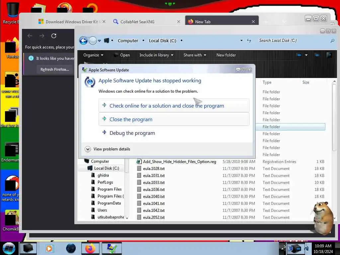Open address bar history dropdown arrow
This screenshot has height=255, width=340.
pyautogui.click(x=241, y=41)
